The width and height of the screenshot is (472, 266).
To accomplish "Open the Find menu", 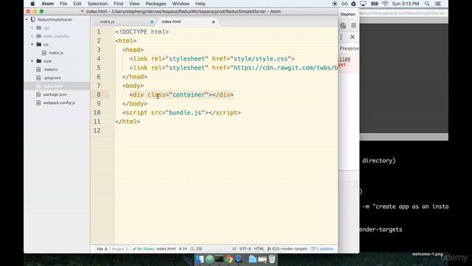I will pyautogui.click(x=118, y=4).
